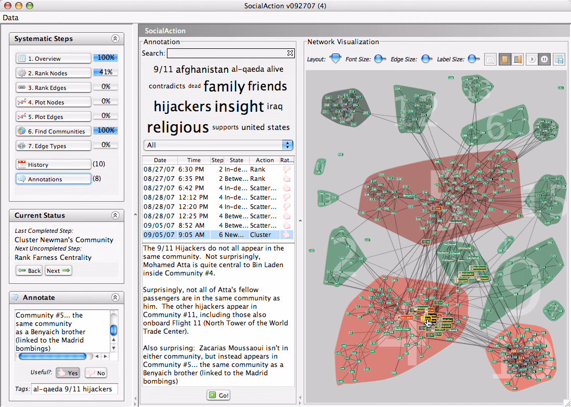
Task: Click the 2. Rank Nodes step icon
Action: pyautogui.click(x=22, y=73)
